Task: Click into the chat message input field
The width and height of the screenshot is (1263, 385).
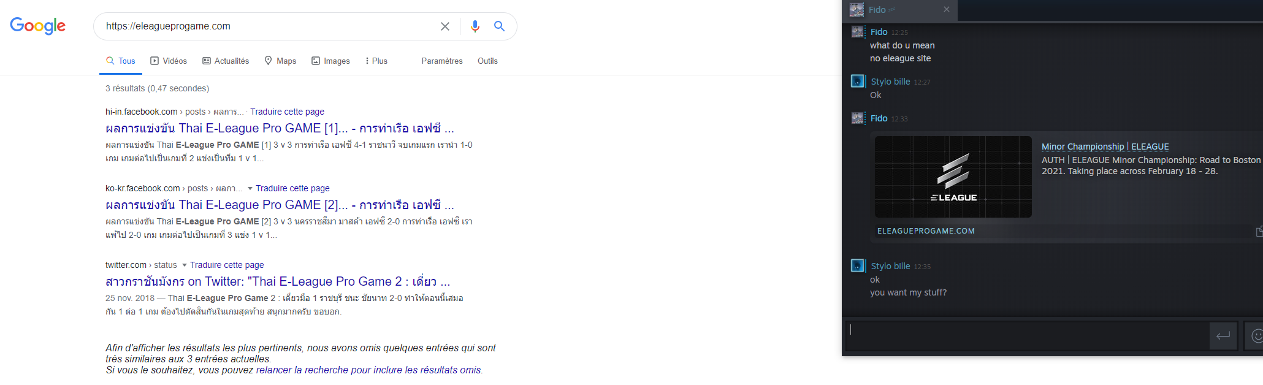Action: (x=1027, y=335)
